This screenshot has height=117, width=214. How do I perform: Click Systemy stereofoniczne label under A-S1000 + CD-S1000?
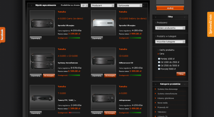coord(68,63)
